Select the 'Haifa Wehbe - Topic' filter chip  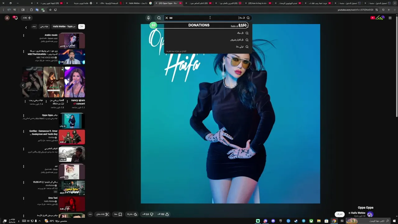pyautogui.click(x=64, y=26)
